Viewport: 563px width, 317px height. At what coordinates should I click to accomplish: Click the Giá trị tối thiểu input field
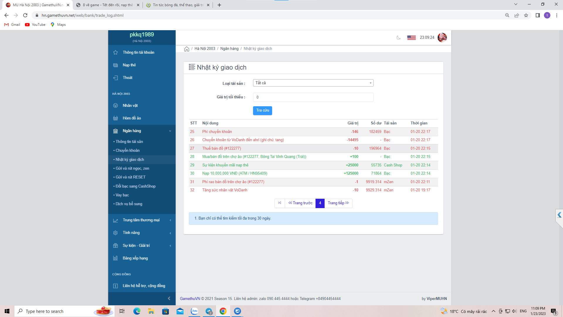(313, 97)
